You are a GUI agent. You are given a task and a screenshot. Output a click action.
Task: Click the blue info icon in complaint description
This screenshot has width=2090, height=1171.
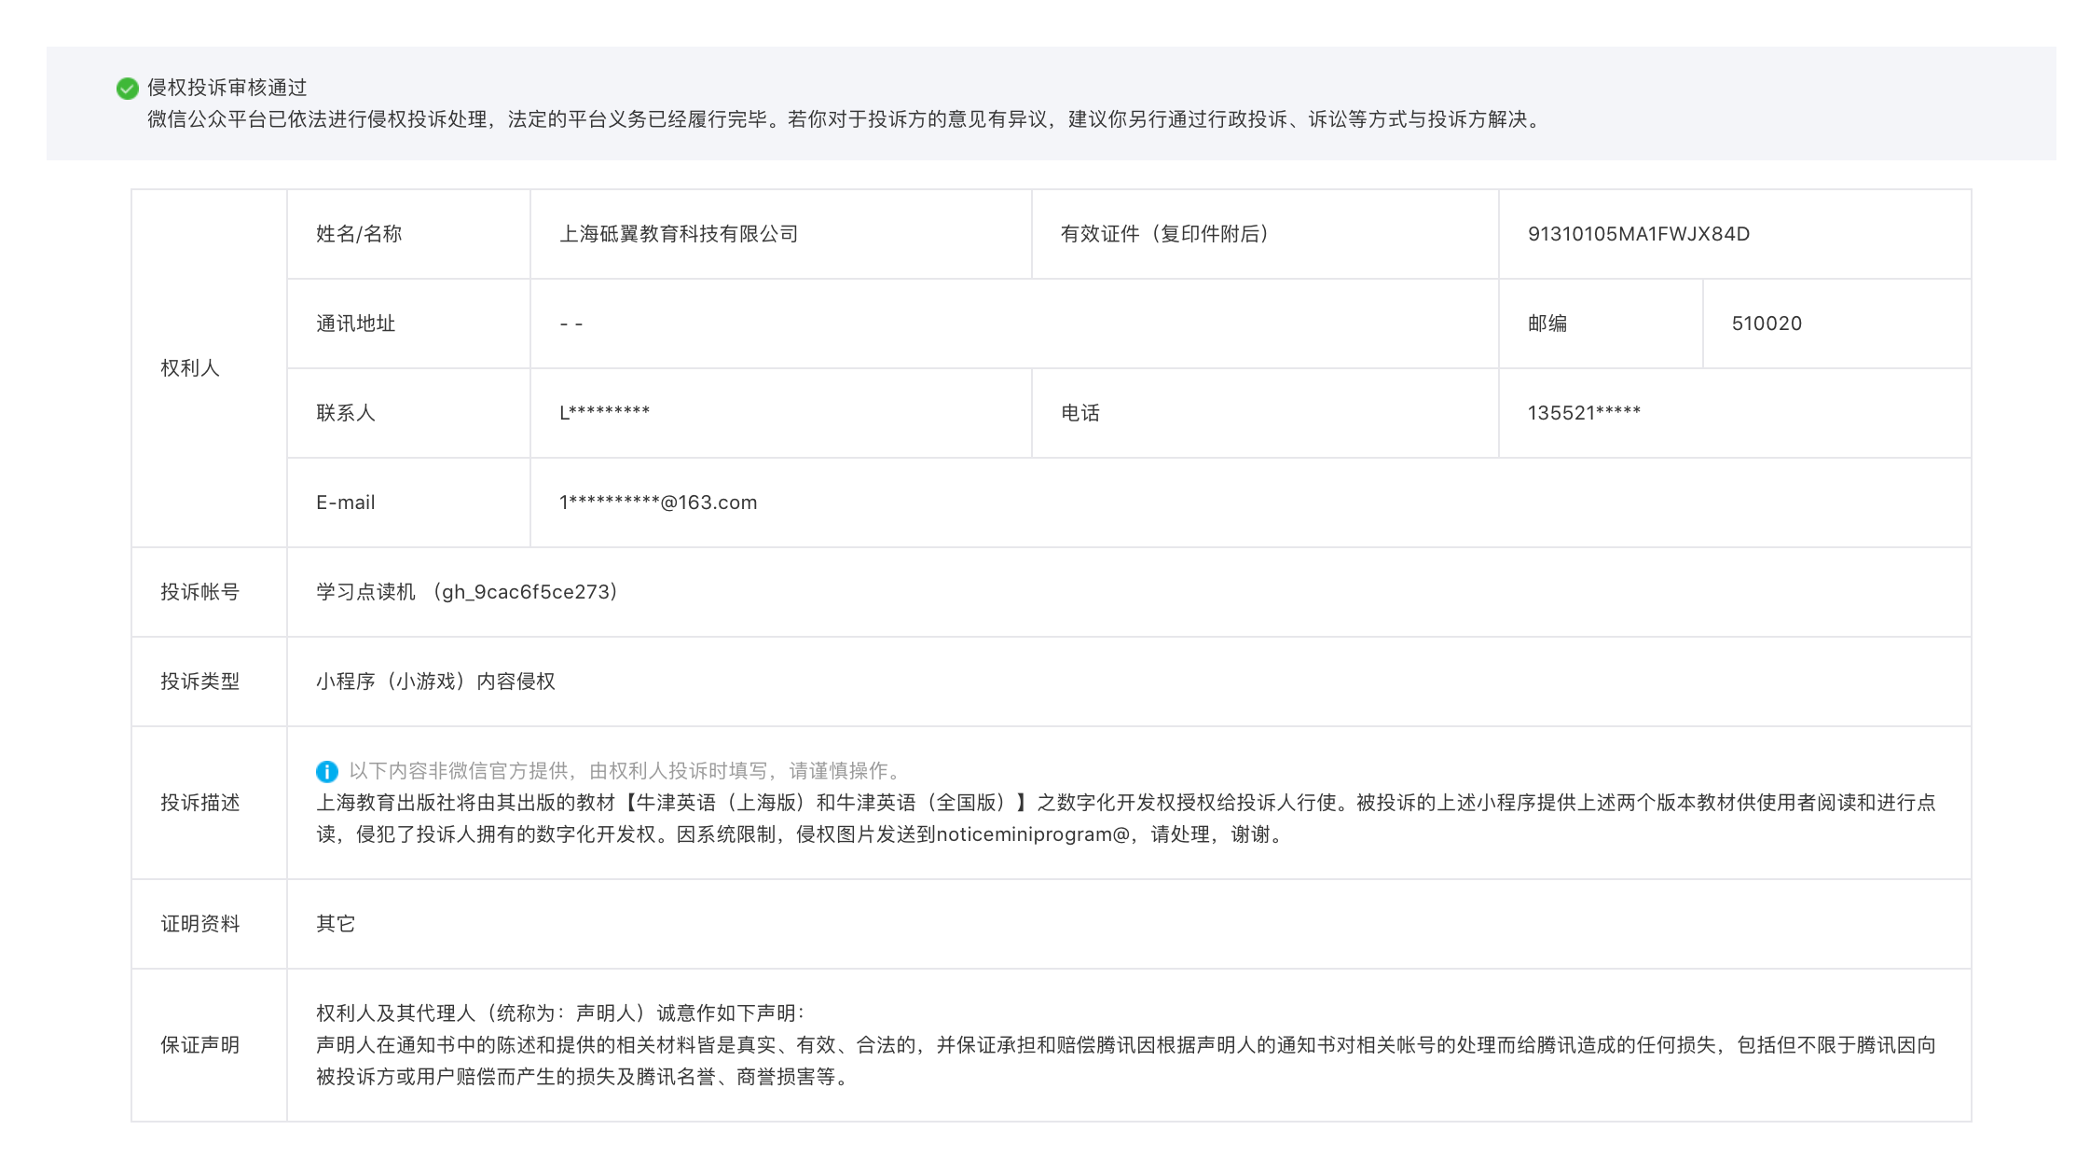(x=326, y=771)
